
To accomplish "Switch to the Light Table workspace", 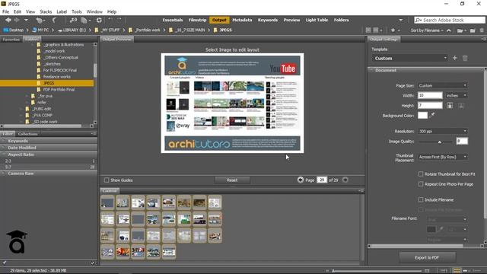I will click(x=317, y=20).
